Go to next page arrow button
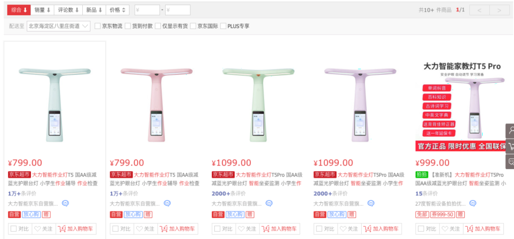This screenshot has width=514, height=239. click(x=499, y=10)
